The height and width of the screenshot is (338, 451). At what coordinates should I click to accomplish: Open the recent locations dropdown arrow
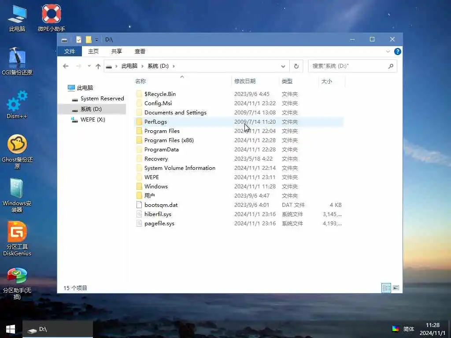89,66
